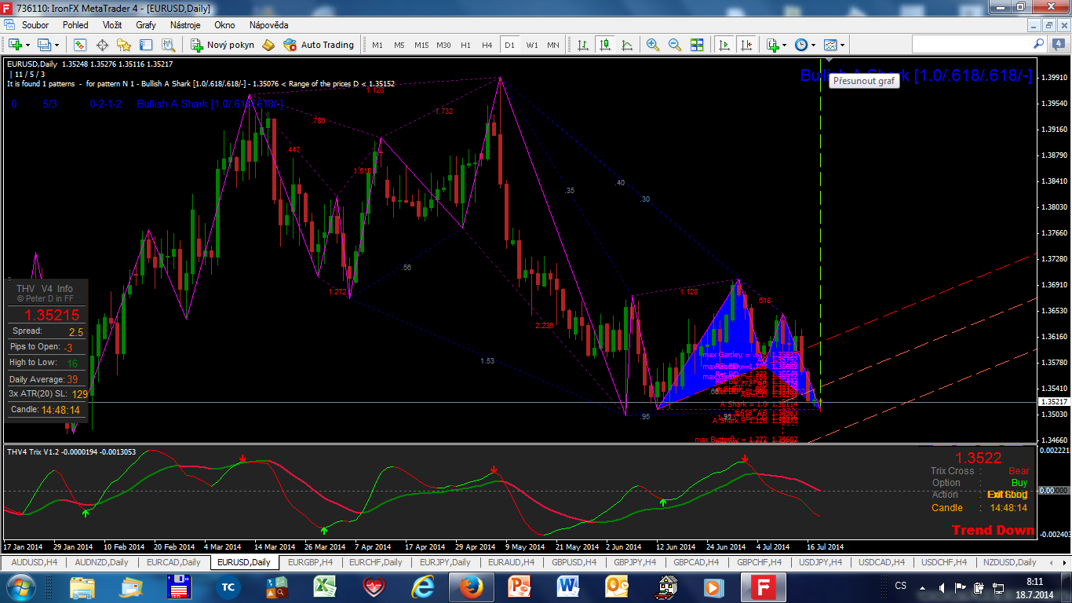
Task: Click the THV V4 Info price 1.35215
Action: pos(52,315)
